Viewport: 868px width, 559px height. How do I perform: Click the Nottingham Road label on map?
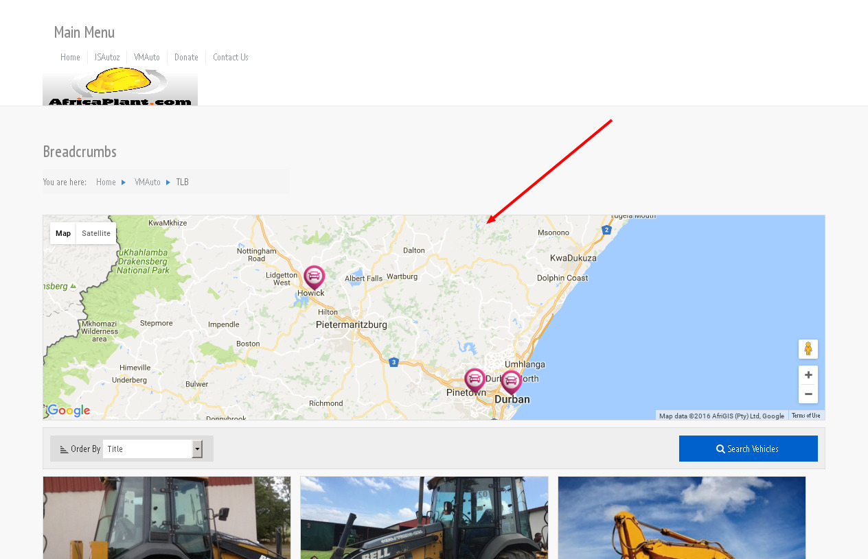pos(257,254)
